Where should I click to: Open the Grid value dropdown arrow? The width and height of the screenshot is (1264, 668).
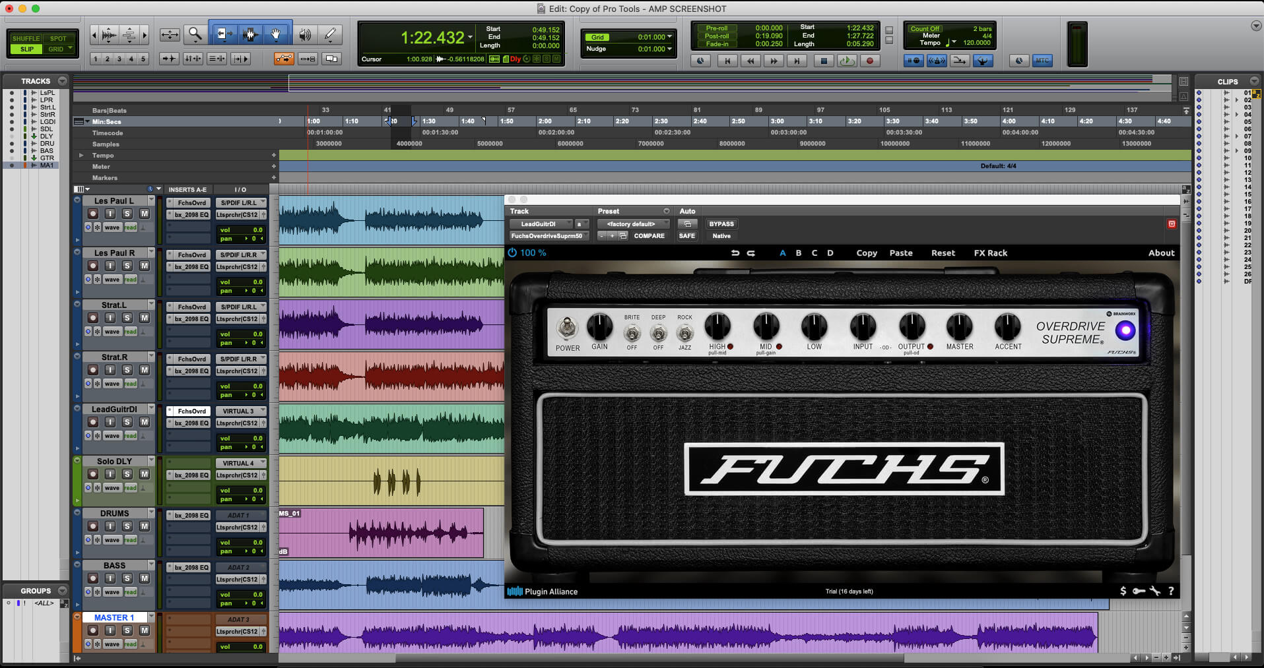[x=670, y=37]
